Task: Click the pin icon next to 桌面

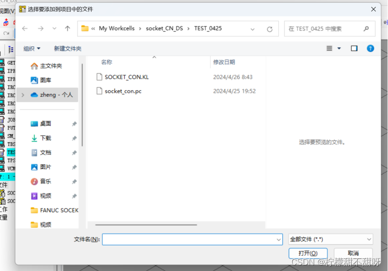Action: (x=74, y=124)
